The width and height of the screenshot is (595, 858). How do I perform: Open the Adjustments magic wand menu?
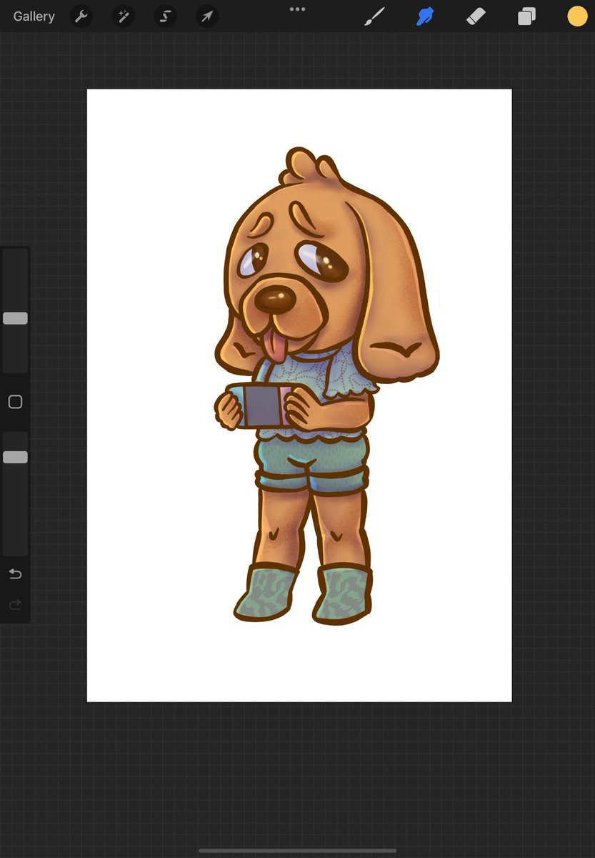124,16
